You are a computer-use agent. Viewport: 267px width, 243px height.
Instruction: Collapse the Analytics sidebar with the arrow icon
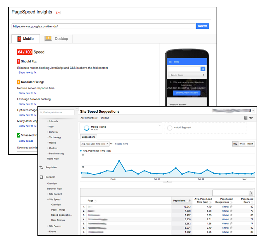pyautogui.click(x=77, y=109)
